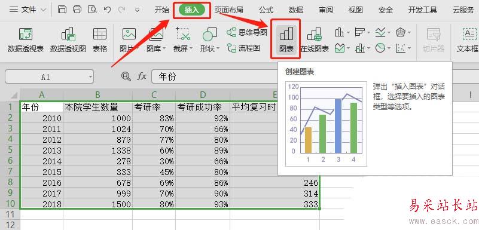Click the 在线图表 online chart button
479x230 pixels.
[x=315, y=39]
